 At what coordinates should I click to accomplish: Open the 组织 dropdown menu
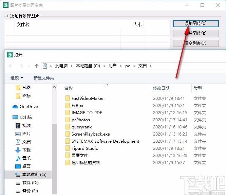[17, 78]
